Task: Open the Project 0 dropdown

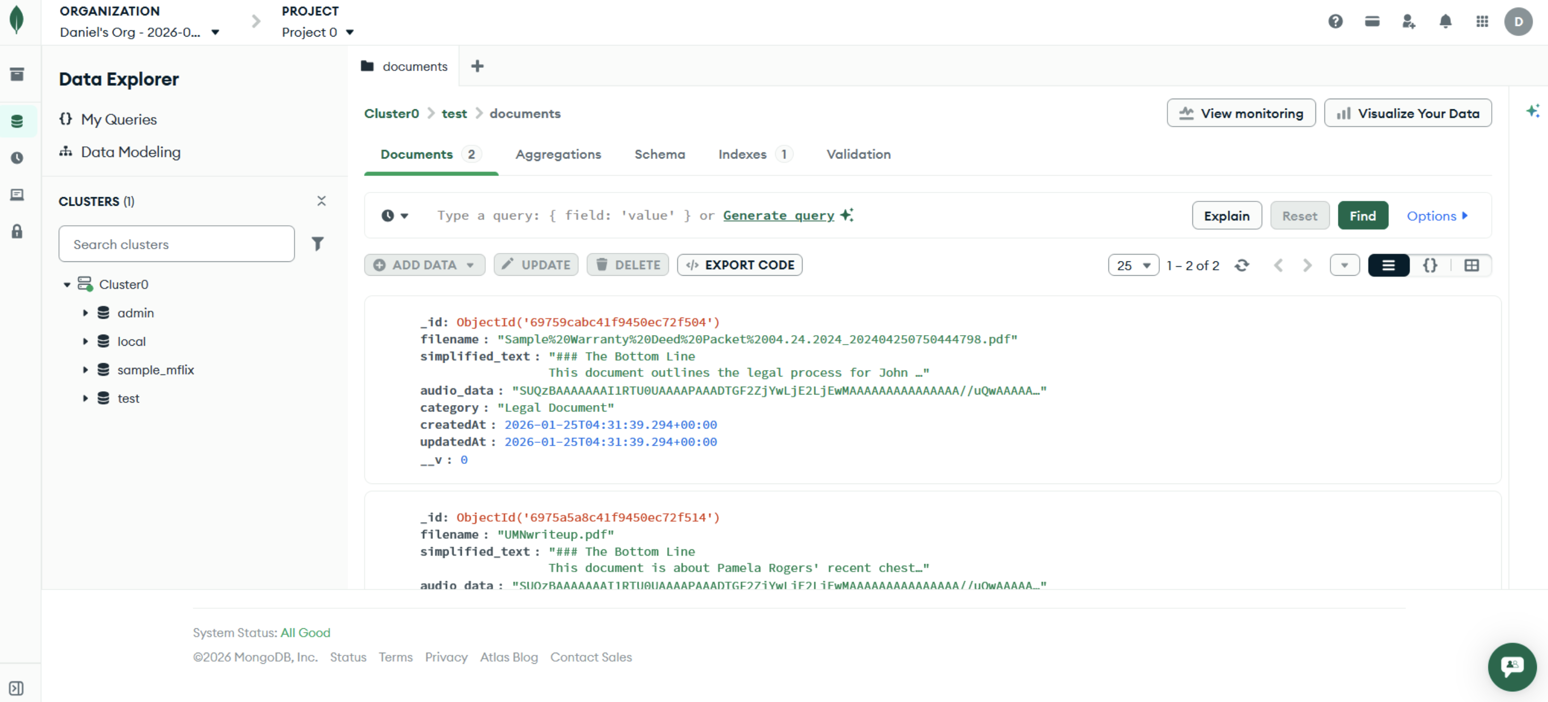Action: pyautogui.click(x=318, y=32)
